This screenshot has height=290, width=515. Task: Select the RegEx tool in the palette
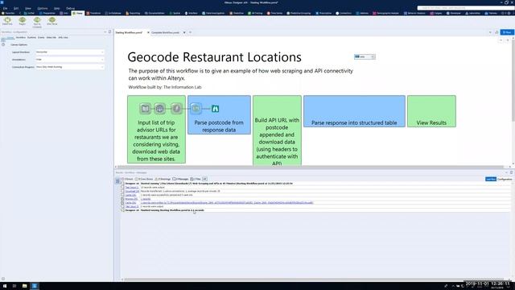22,22
